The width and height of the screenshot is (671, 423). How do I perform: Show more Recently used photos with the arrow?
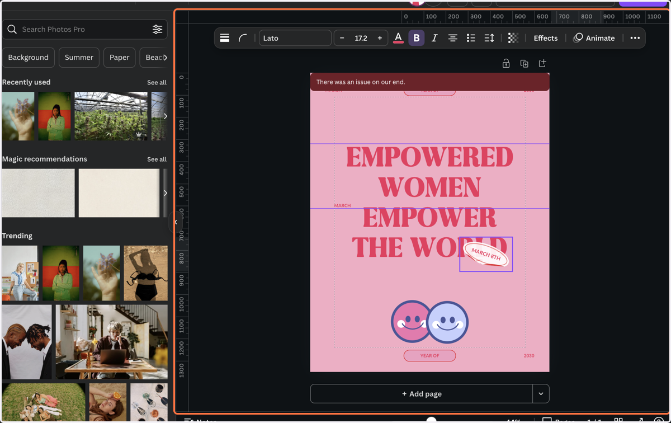tap(165, 116)
